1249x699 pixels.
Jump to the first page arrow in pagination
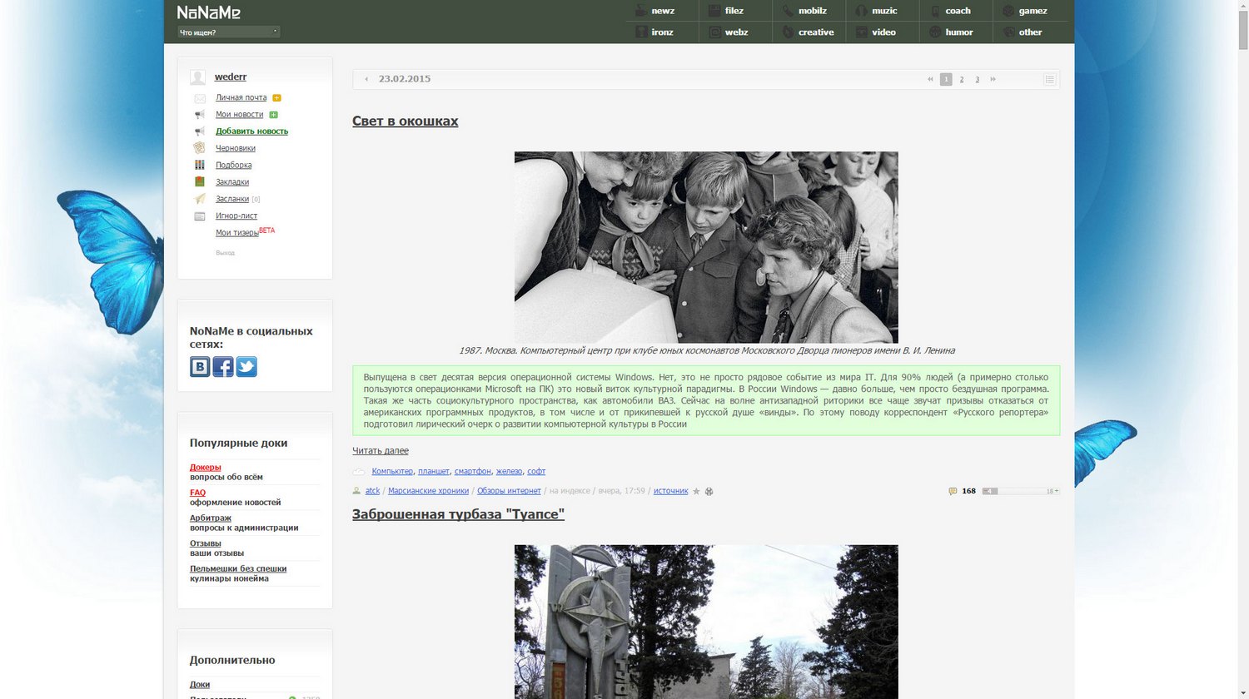point(930,79)
